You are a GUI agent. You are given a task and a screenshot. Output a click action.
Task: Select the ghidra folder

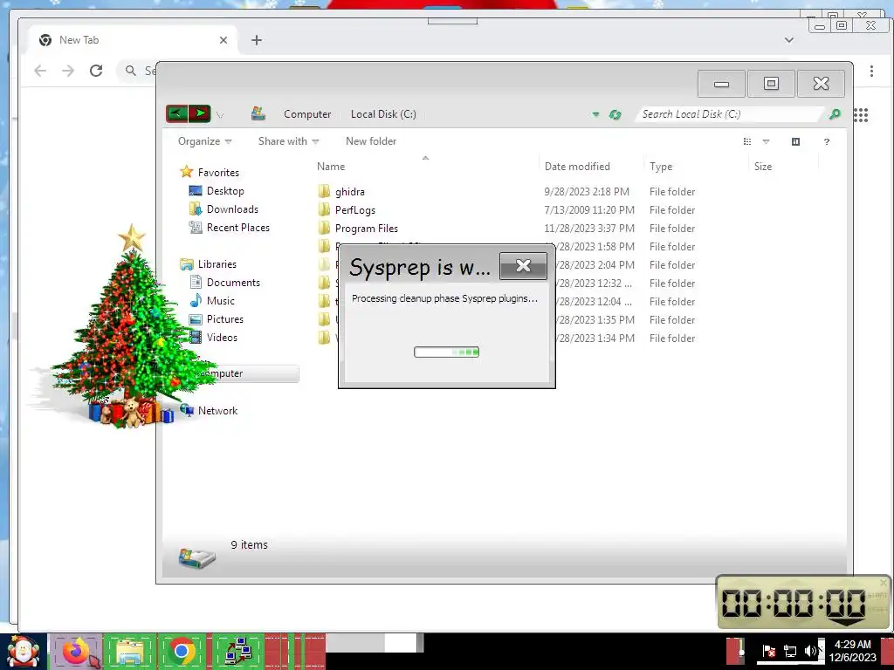349,191
